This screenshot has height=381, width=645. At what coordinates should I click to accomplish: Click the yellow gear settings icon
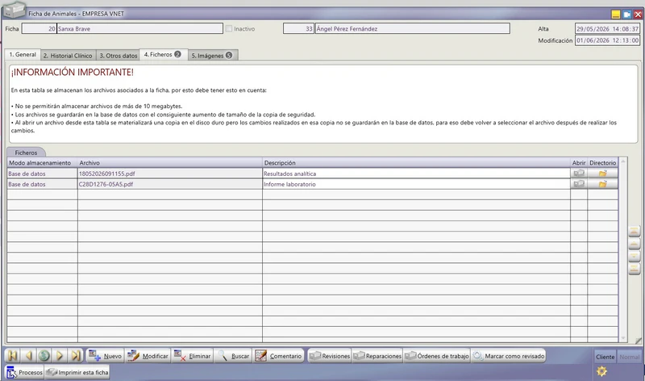[601, 371]
